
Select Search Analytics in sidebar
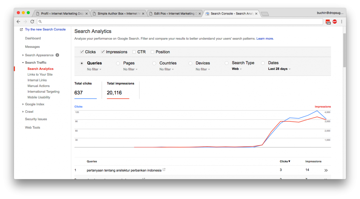[40, 69]
